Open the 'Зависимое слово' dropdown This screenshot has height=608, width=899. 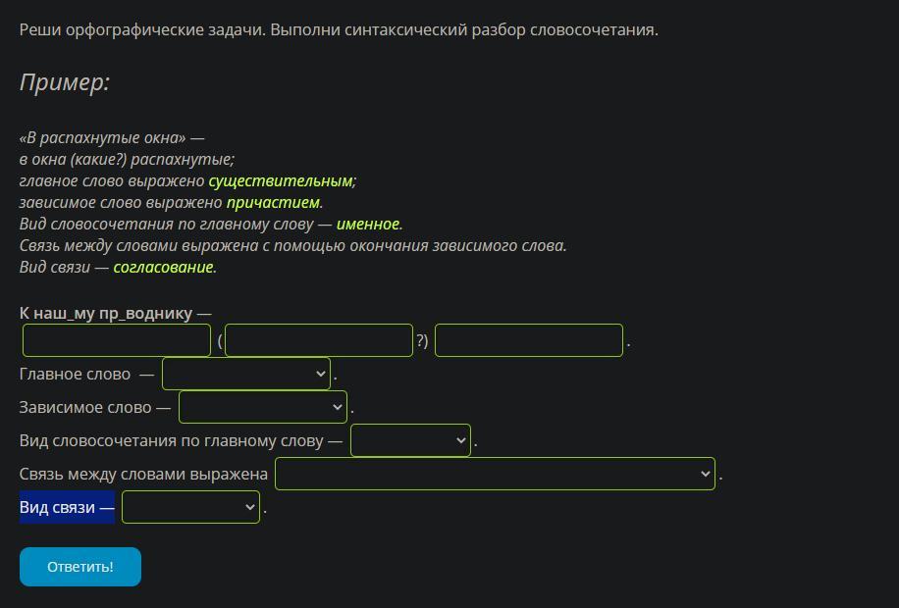[x=263, y=407]
